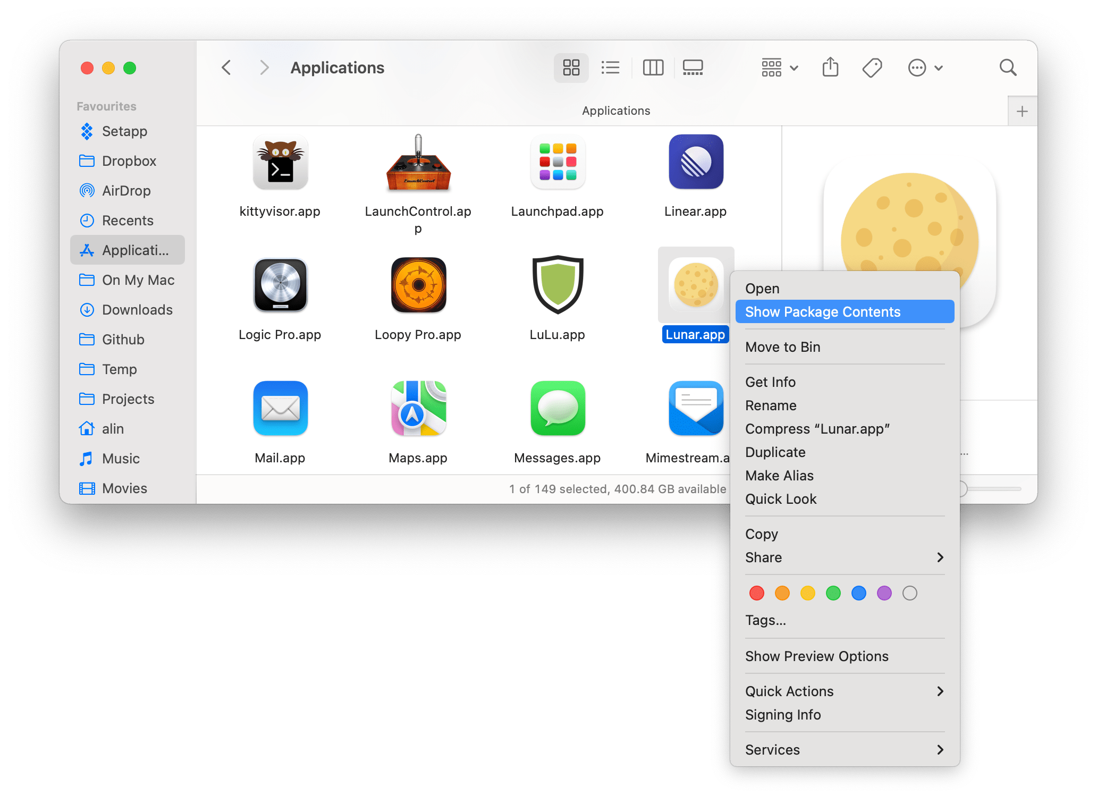Choose Compress "Lunar.app"
The width and height of the screenshot is (1097, 795).
pyautogui.click(x=845, y=429)
